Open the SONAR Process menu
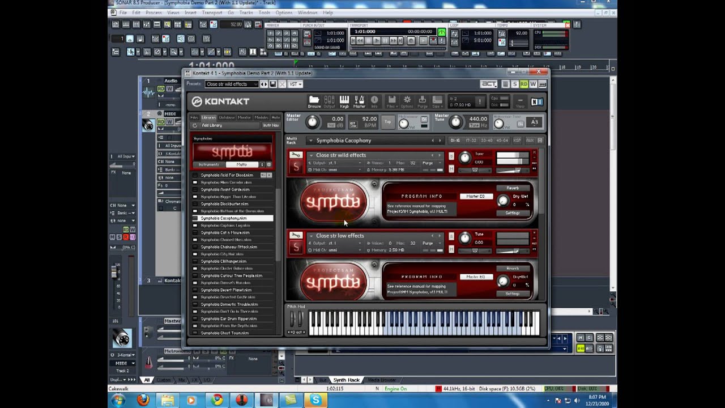This screenshot has width=725, height=408. [153, 12]
